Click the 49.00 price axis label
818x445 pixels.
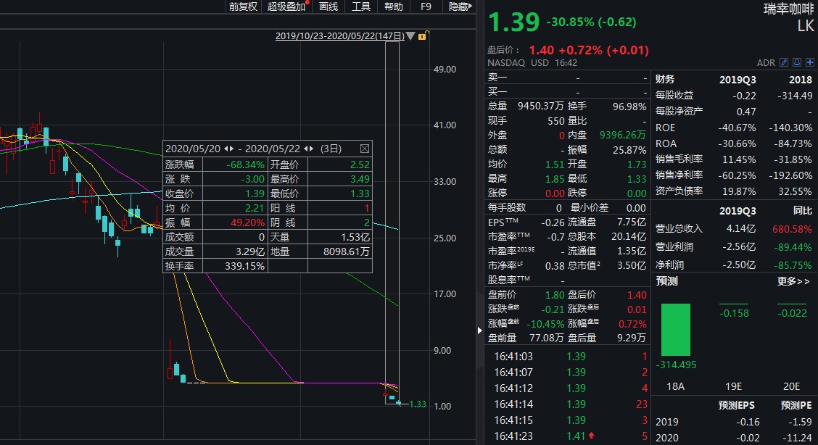(445, 70)
